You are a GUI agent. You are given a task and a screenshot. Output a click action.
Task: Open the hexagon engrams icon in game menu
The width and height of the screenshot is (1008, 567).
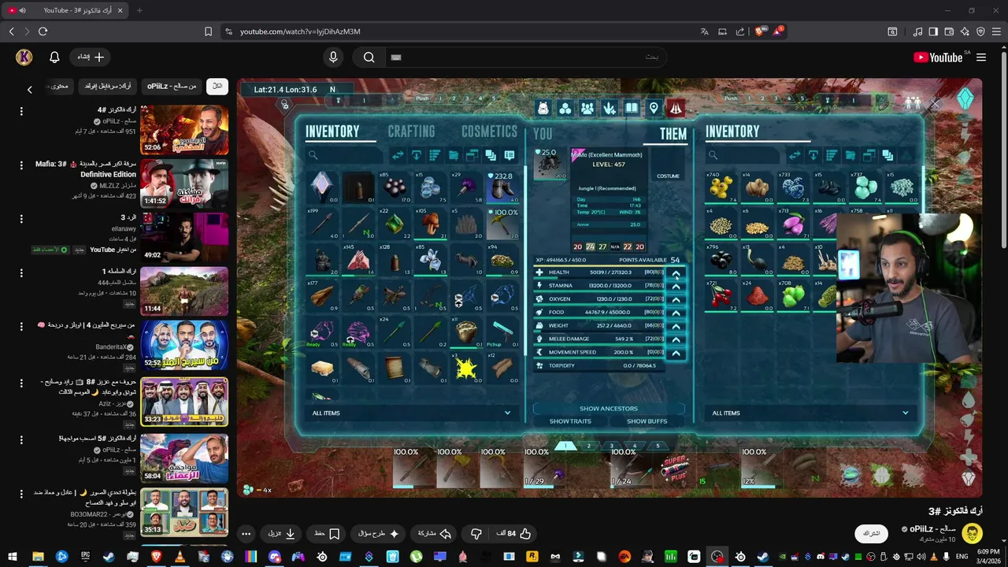(x=565, y=109)
